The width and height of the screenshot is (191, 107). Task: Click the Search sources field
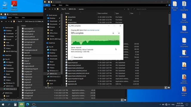(150, 9)
